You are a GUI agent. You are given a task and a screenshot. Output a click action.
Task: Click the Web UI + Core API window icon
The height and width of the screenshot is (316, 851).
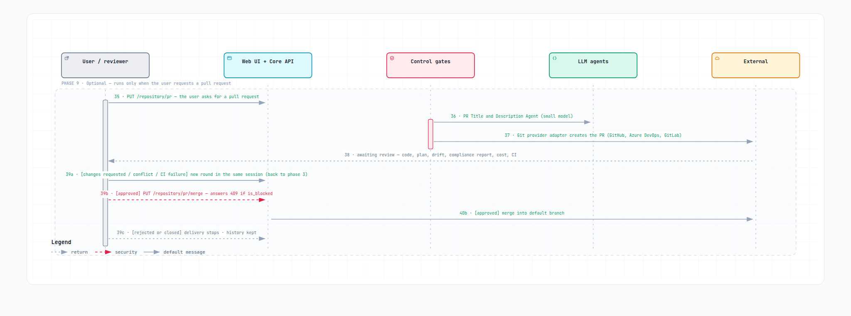coord(229,58)
